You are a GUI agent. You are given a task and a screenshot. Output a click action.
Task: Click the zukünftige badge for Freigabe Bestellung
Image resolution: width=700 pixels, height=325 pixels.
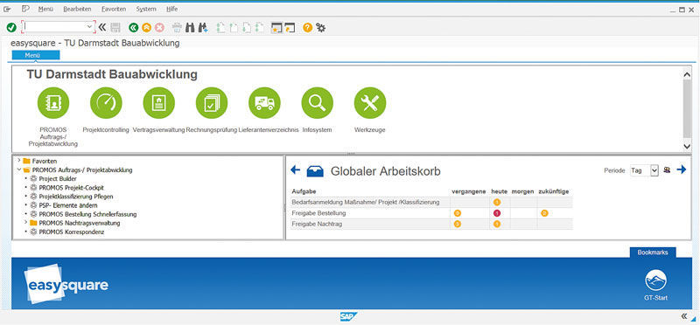pos(544,213)
